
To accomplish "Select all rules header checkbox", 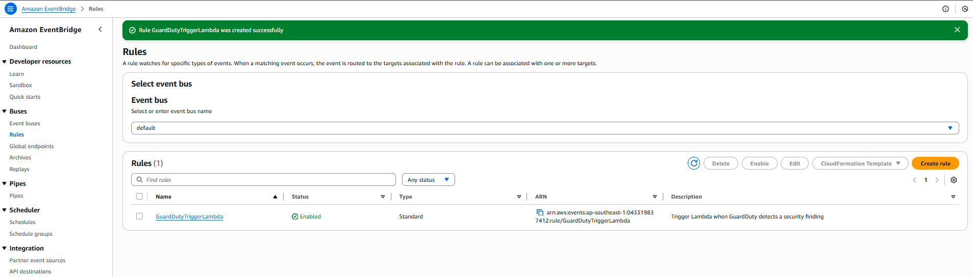I will coord(139,197).
